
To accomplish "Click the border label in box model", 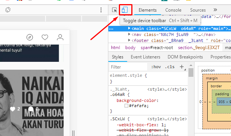I will [x=216, y=86].
